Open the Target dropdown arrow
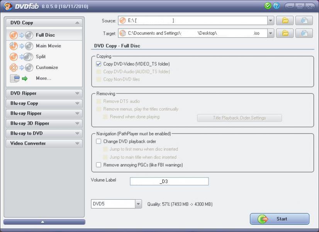319x232 pixels. pos(271,33)
